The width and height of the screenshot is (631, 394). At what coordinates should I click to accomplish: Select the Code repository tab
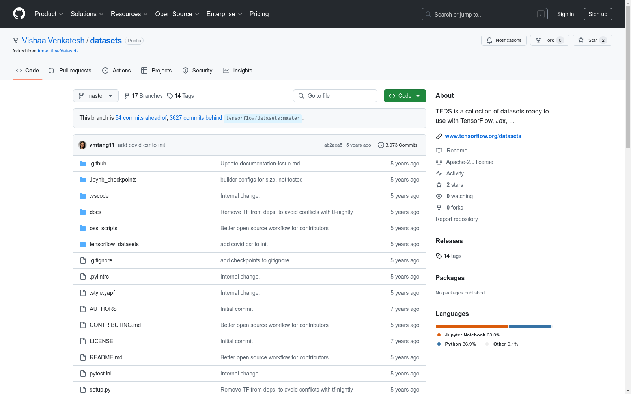(28, 71)
